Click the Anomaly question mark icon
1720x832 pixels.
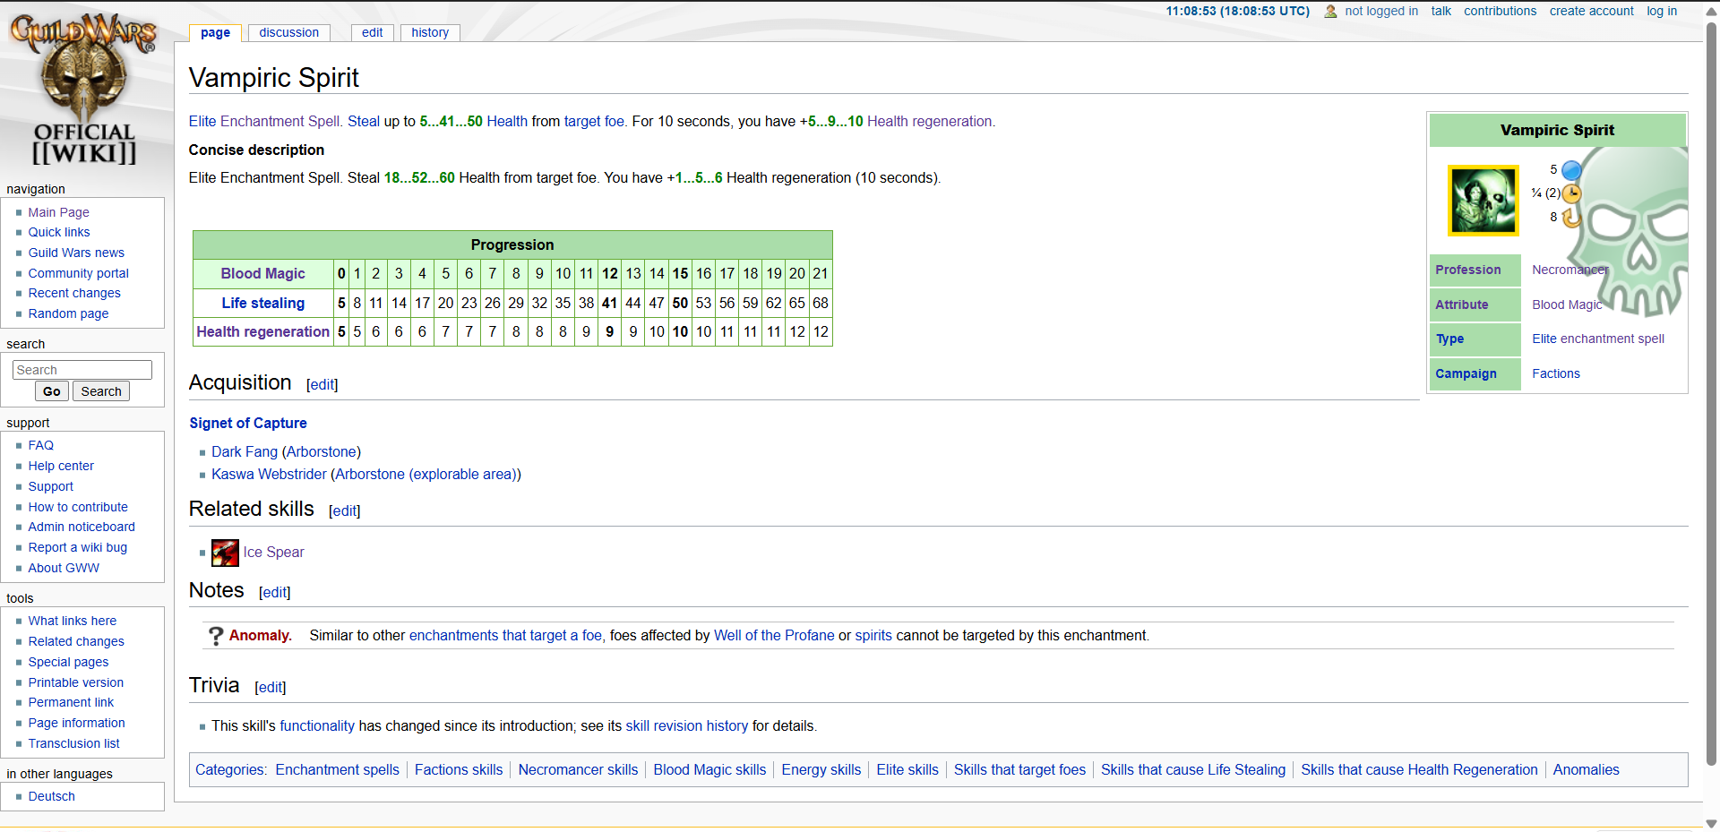tap(216, 635)
